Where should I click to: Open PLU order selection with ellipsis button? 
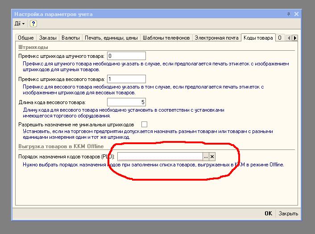[x=206, y=157]
